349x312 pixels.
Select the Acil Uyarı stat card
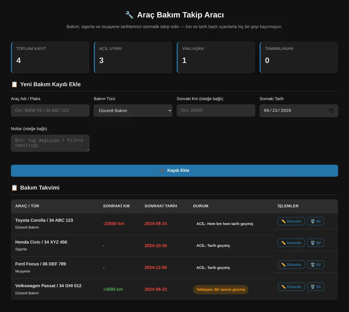point(133,57)
